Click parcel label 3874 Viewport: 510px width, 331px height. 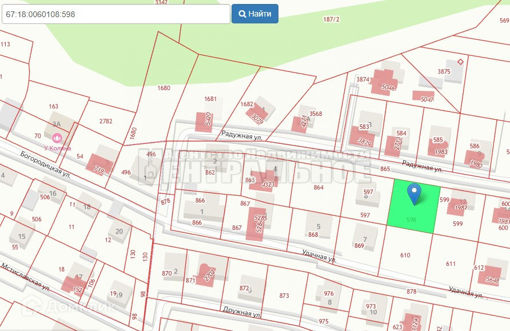362,79
